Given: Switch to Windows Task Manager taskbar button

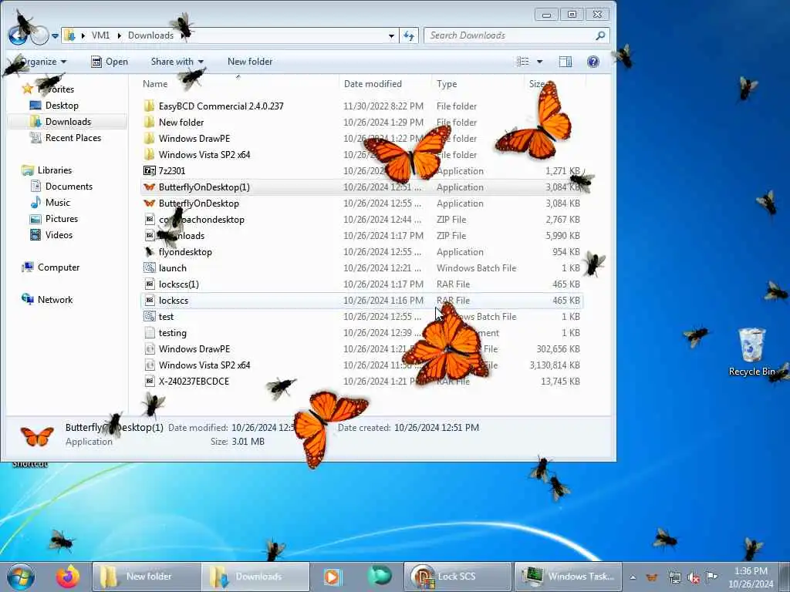Looking at the screenshot, I should [x=569, y=577].
